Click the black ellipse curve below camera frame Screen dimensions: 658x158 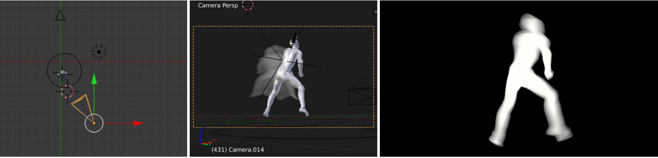click(295, 133)
